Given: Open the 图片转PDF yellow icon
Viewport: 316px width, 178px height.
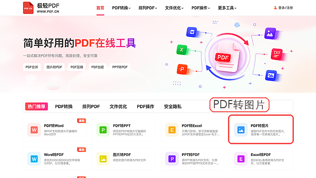Looking at the screenshot, I should pos(103,159).
